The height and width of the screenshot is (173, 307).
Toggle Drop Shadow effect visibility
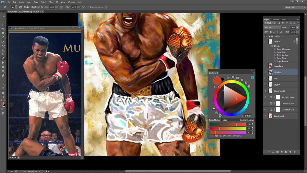[x=275, y=61]
